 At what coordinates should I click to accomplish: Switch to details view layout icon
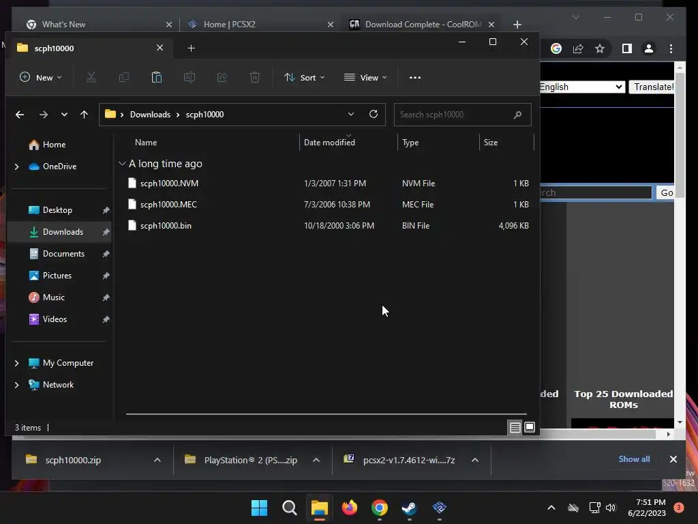(x=515, y=428)
